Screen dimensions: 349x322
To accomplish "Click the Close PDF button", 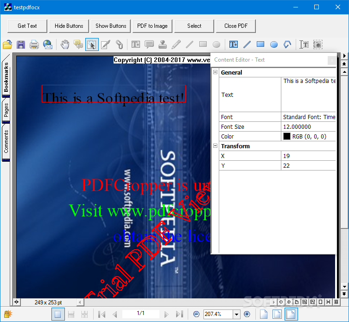I will (x=236, y=26).
